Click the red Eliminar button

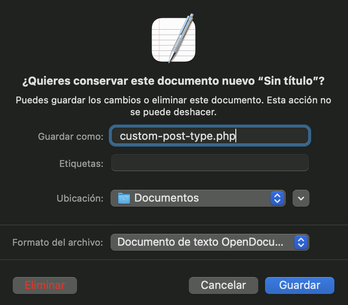pyautogui.click(x=44, y=285)
